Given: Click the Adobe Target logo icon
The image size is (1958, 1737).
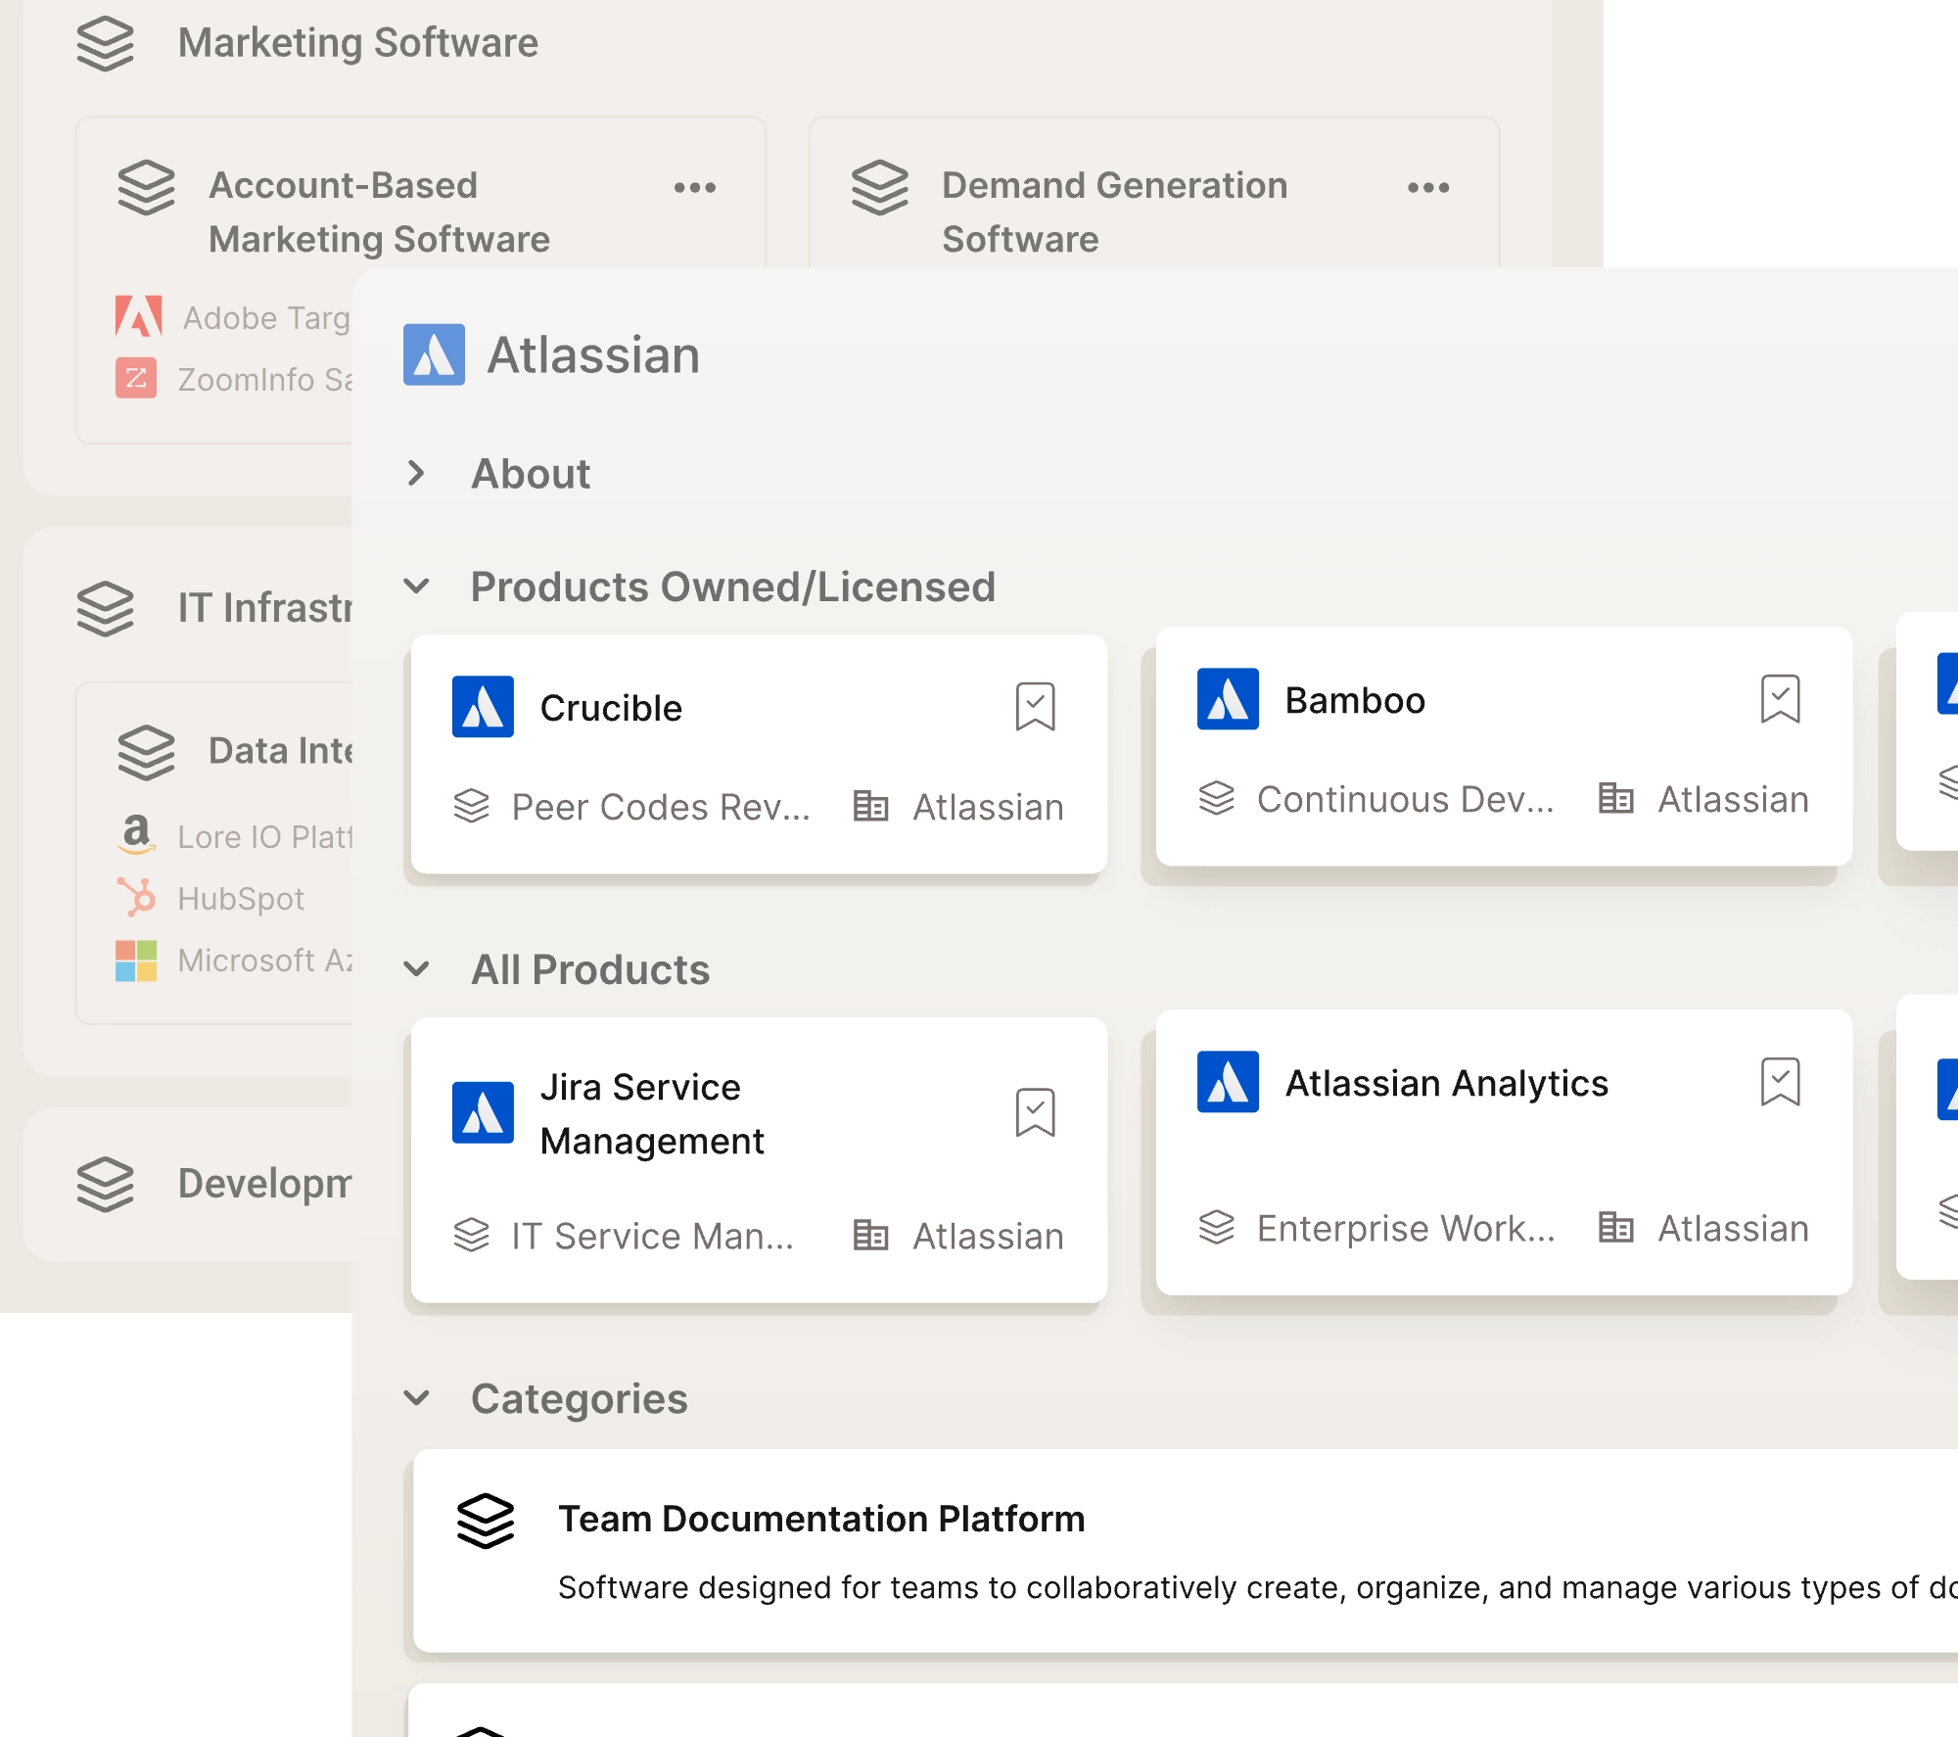Looking at the screenshot, I should pos(138,316).
